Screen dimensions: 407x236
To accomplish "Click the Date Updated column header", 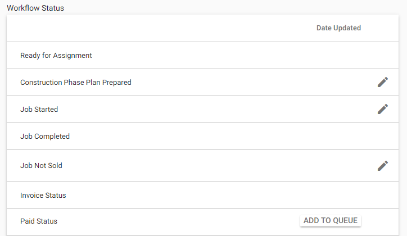I will coord(338,28).
